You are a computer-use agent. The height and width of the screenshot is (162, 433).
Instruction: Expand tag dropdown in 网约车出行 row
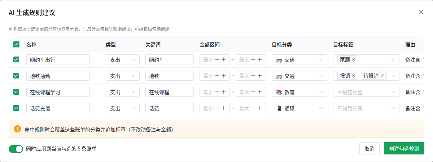point(393,59)
